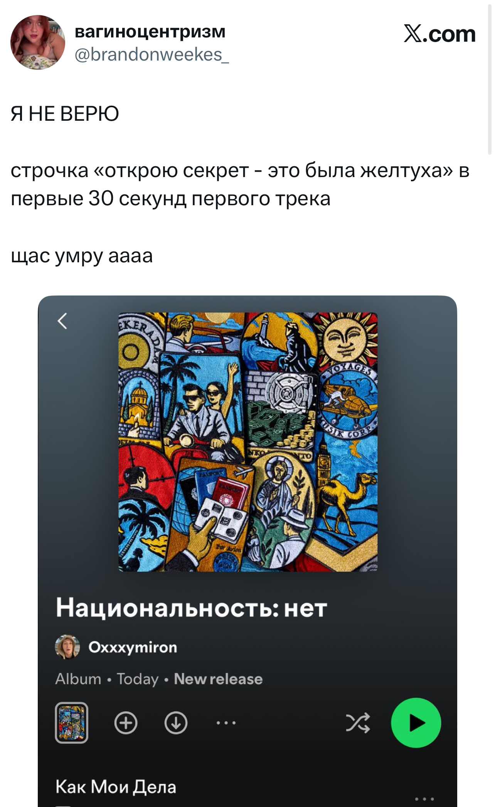
Task: Tap the download album arrow icon
Action: click(176, 723)
